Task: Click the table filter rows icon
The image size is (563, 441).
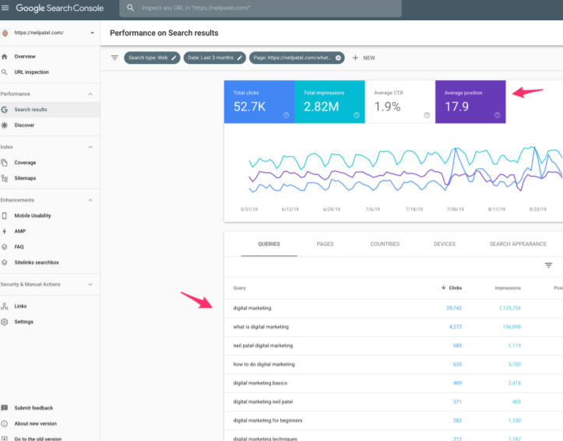Action: coord(549,265)
